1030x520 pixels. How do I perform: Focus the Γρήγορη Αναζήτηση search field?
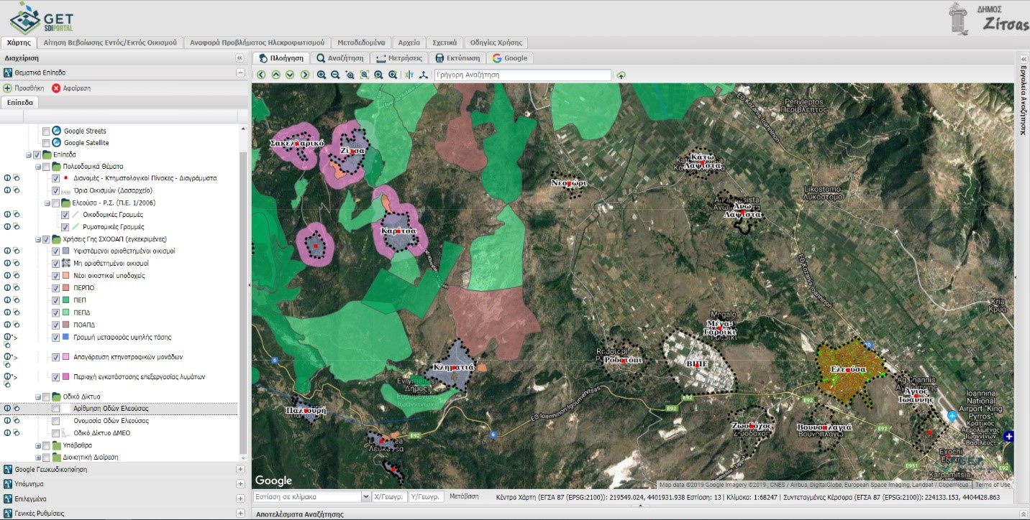[523, 75]
